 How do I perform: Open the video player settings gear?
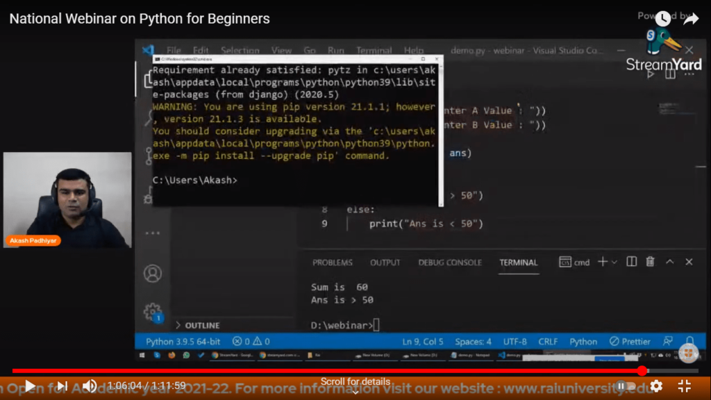coord(656,386)
